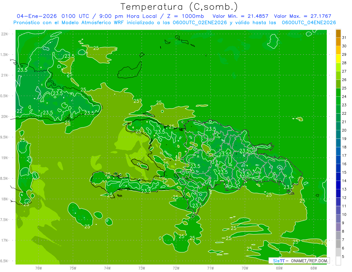Click the 'SisTT – ONAMET/REP.DOM.' credit label

tap(299, 261)
